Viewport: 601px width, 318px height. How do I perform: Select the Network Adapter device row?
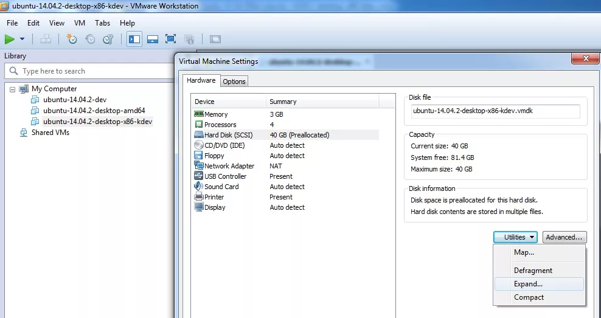287,166
